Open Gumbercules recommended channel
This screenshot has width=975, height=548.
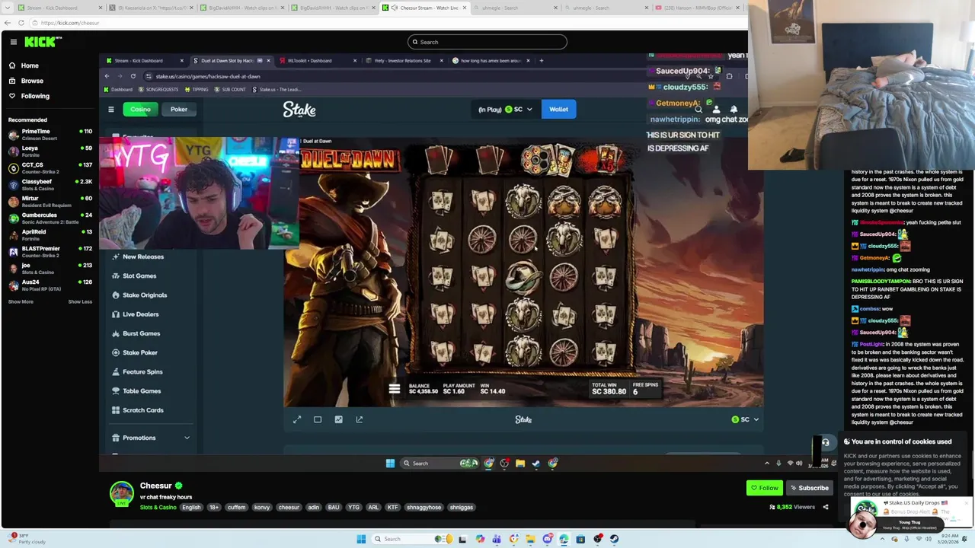tap(50, 218)
